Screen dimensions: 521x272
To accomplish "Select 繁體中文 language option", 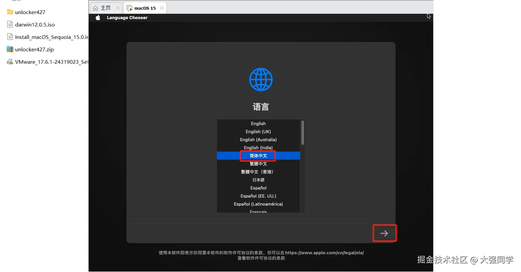I will (258, 164).
